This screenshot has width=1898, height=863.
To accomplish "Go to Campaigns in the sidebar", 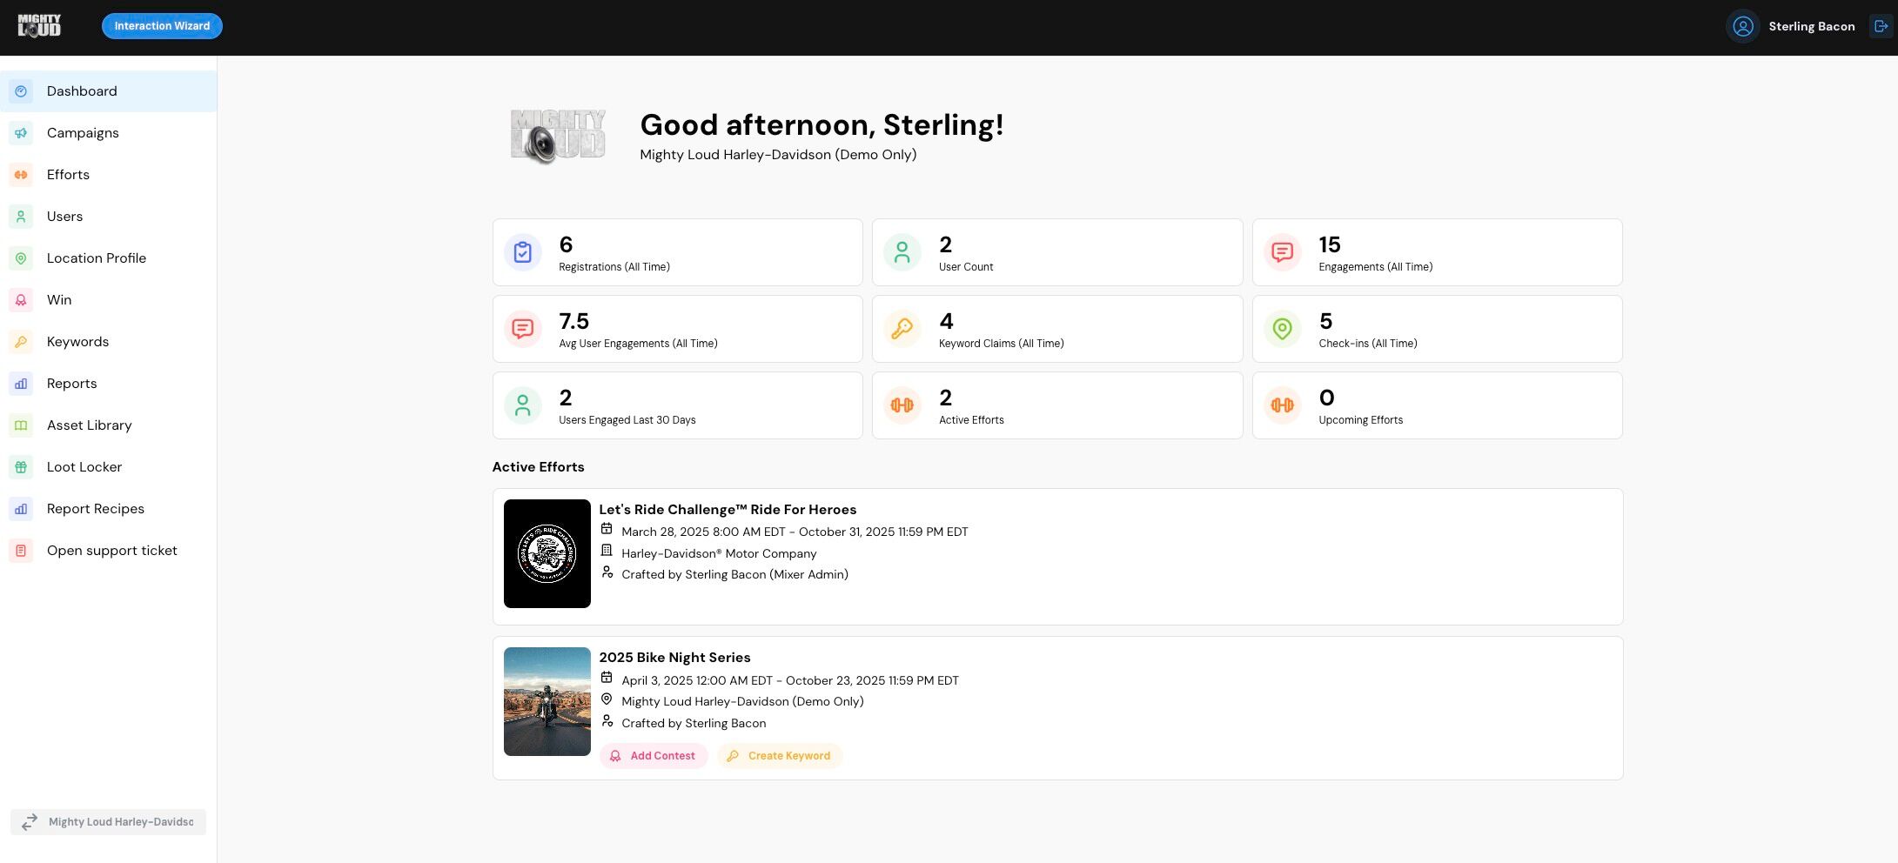I will (108, 133).
